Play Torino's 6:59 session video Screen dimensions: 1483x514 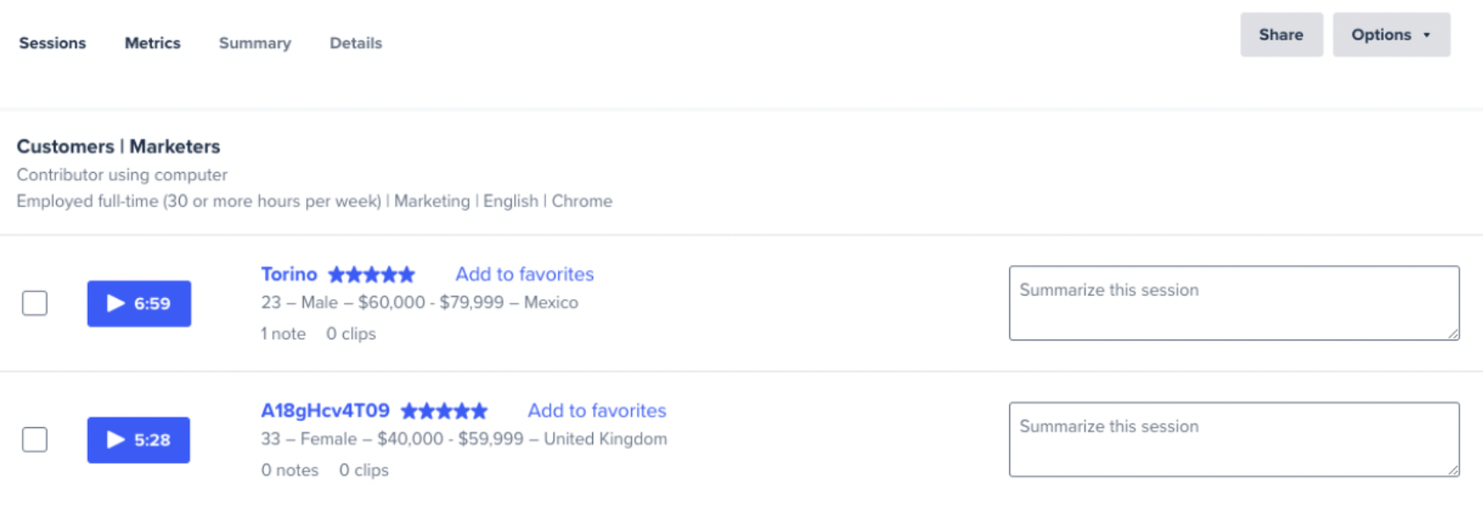(139, 303)
